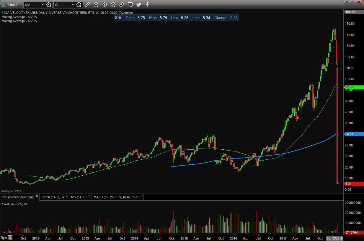The image size is (364, 241).
Task: Click the 2012 label on time axis
Action: [36, 238]
